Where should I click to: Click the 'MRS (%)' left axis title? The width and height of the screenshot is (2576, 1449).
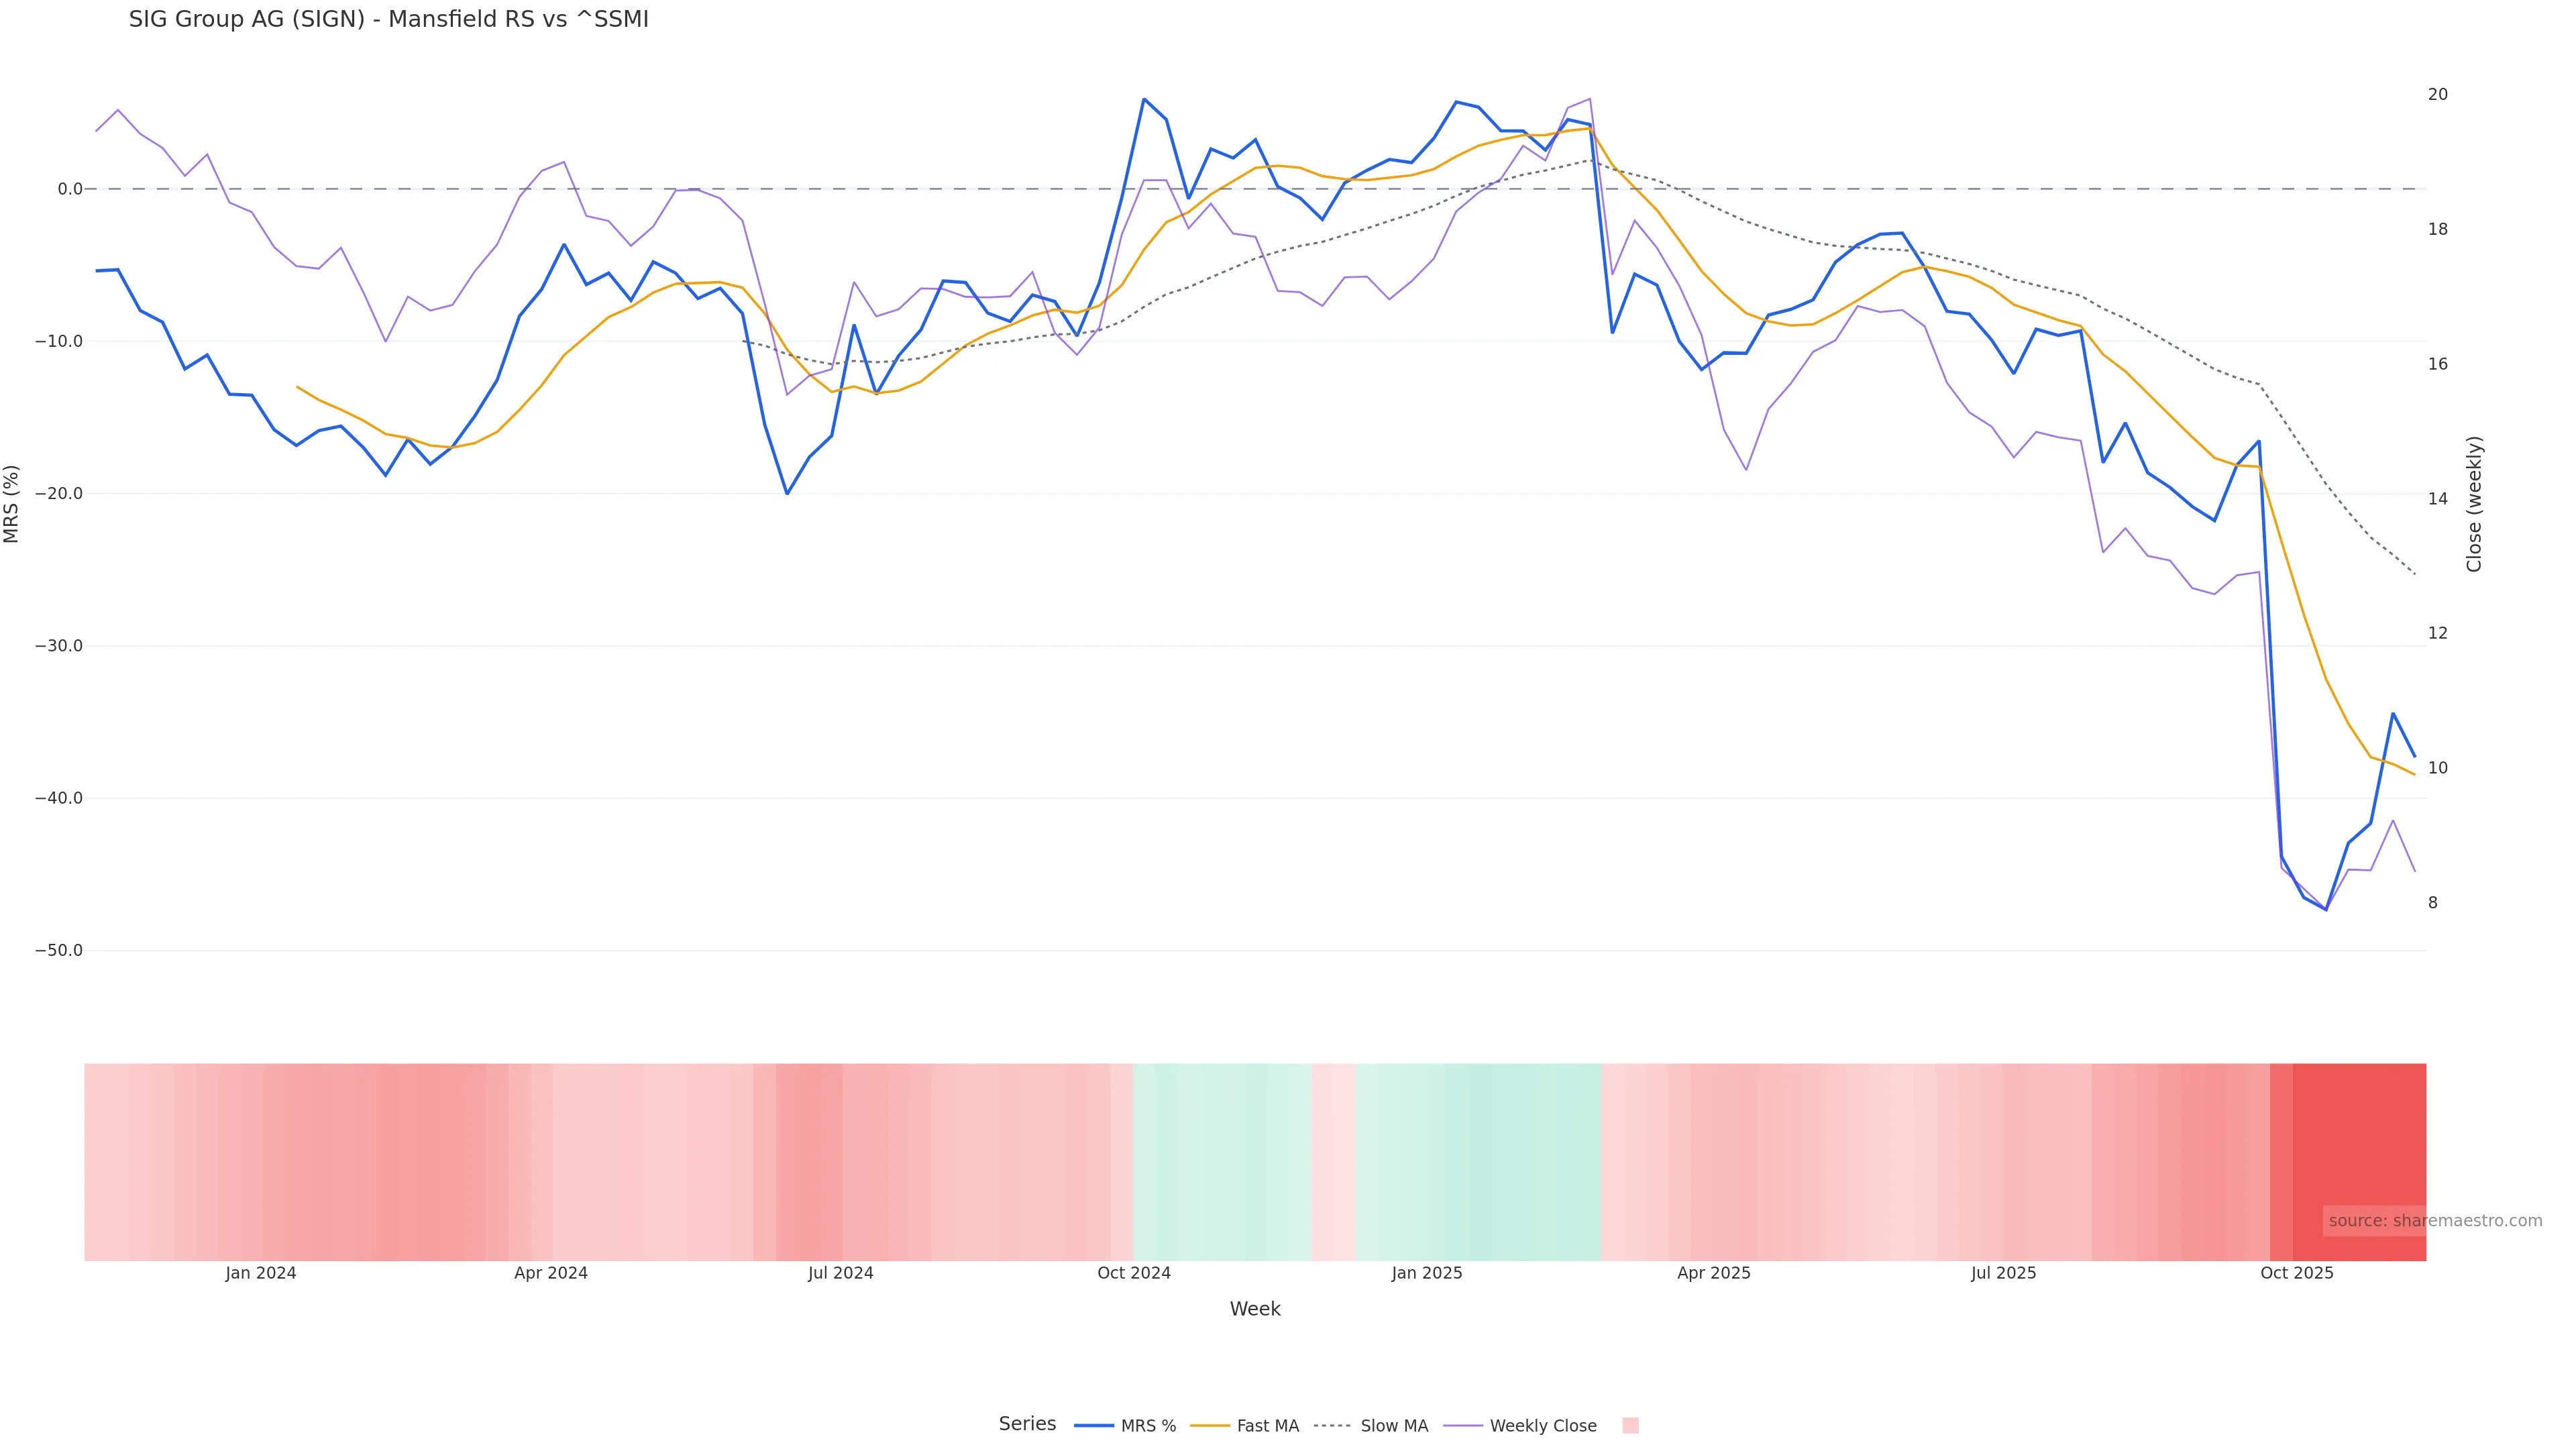[x=12, y=504]
